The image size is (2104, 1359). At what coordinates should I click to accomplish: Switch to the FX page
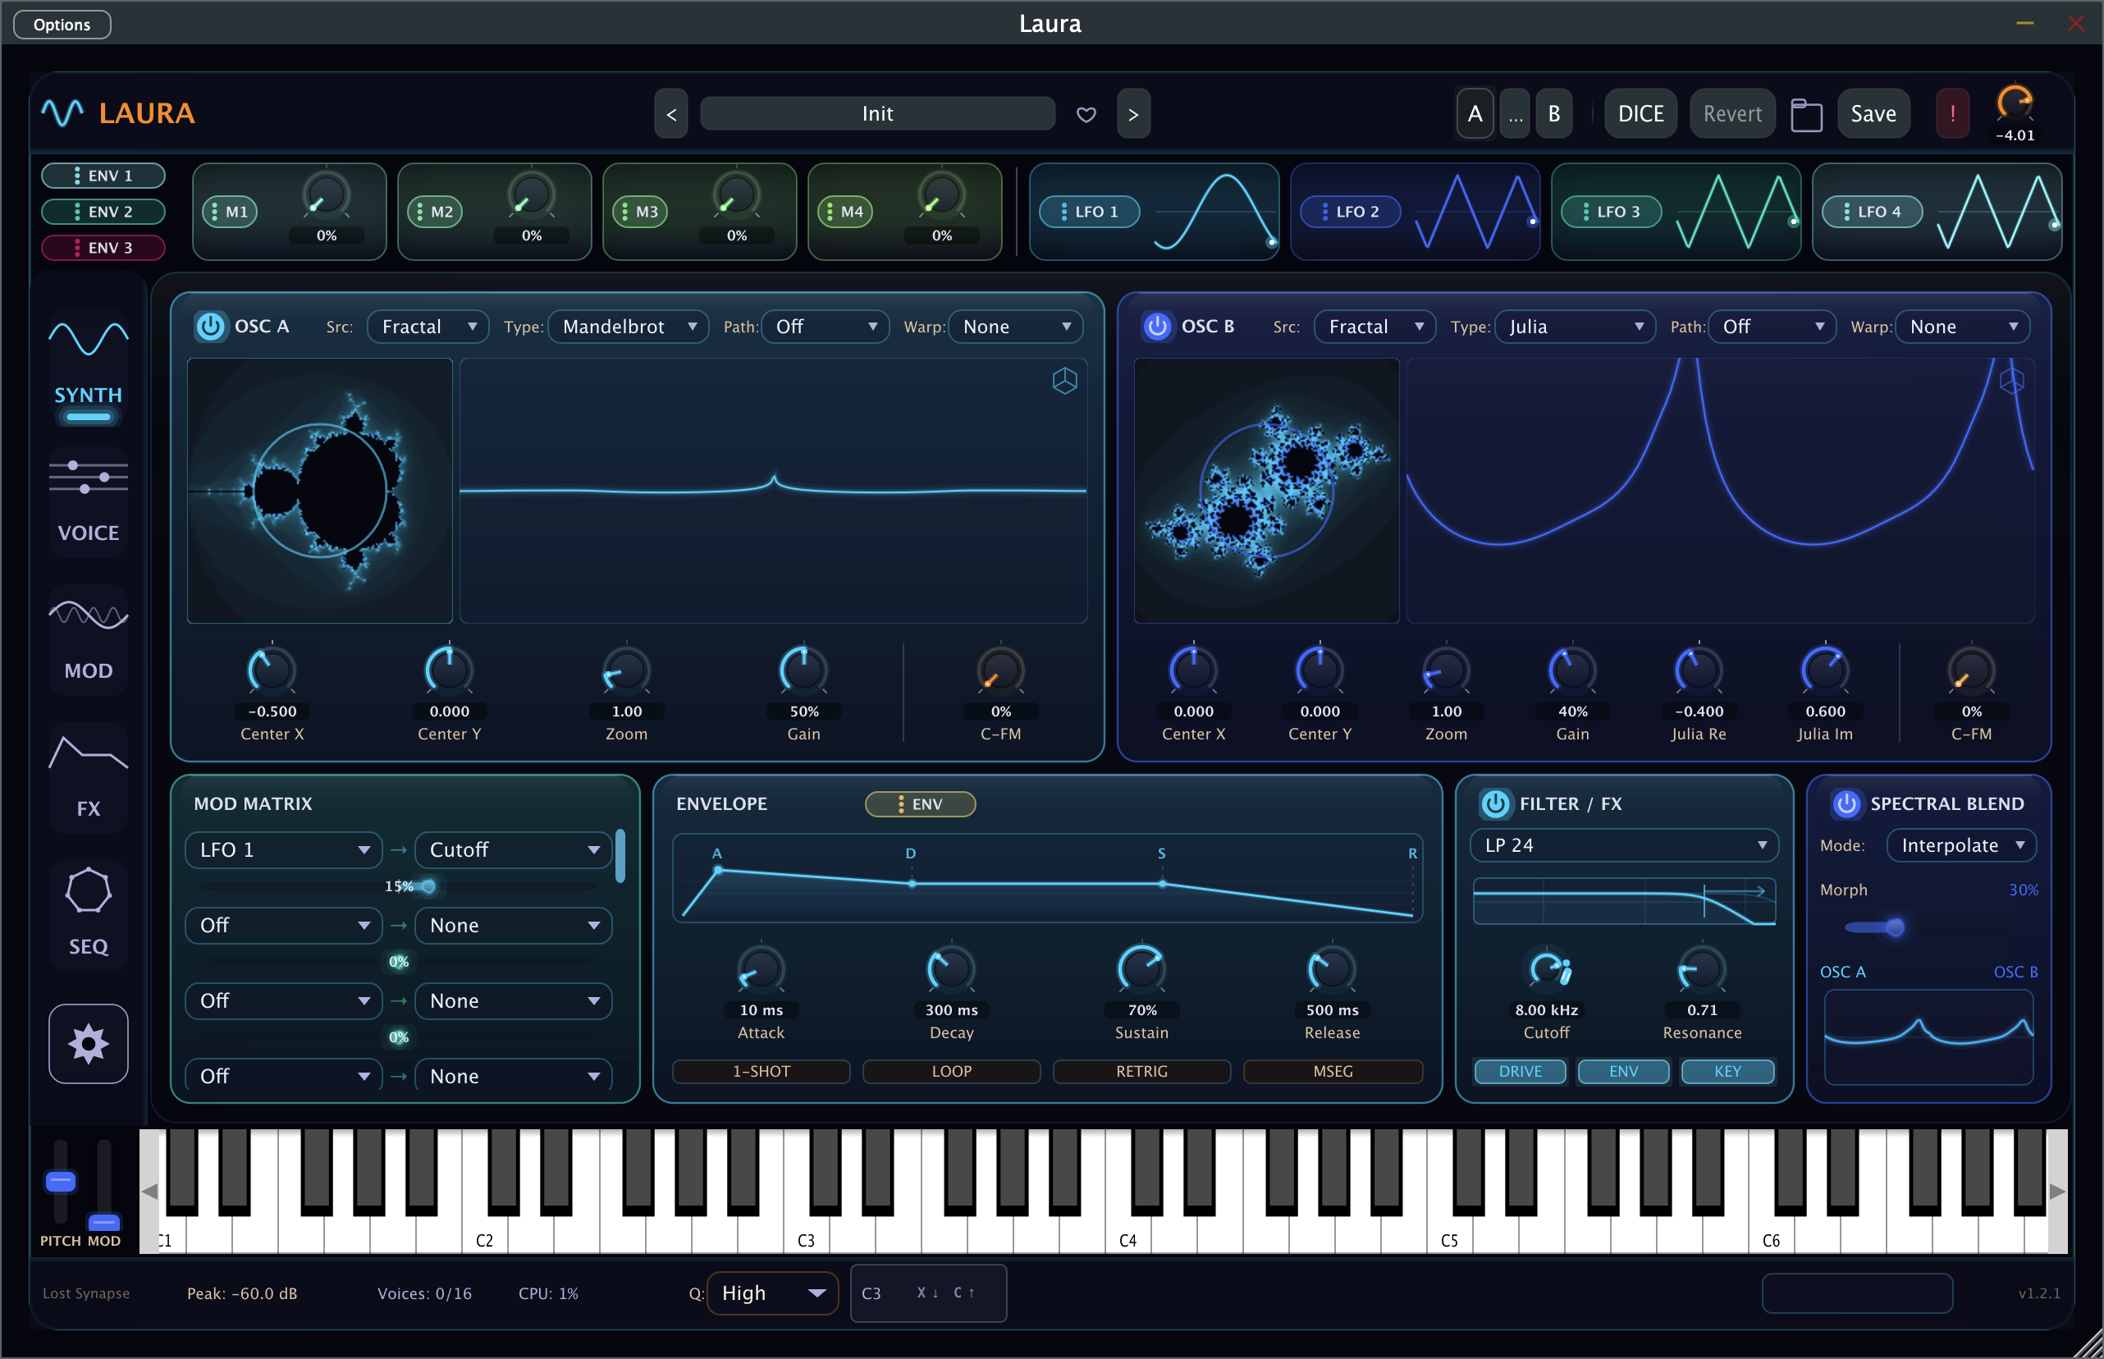[x=89, y=776]
